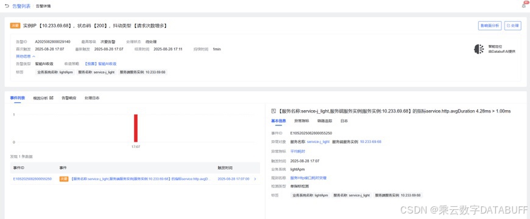Image resolution: width=530 pixels, height=219 pixels.
Task: Open the 服务Http接口耗时突增 rule link
Action: click(308, 178)
